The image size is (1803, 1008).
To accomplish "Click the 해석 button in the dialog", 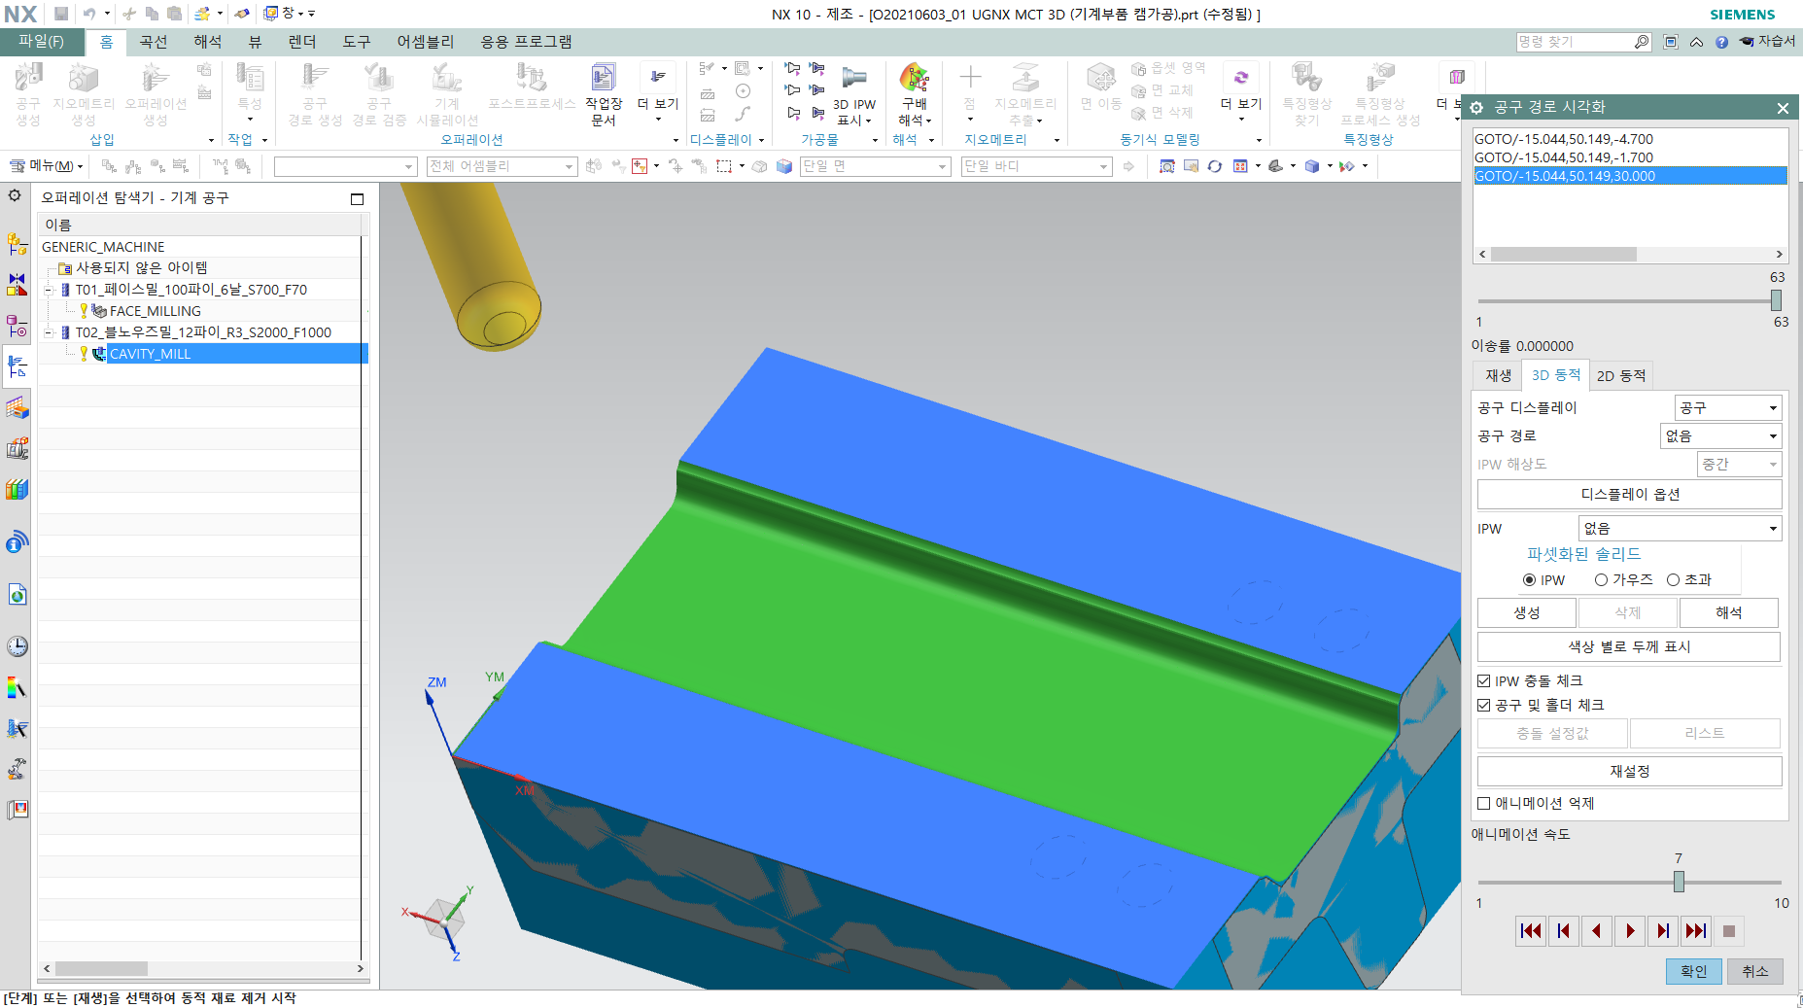I will [1728, 612].
